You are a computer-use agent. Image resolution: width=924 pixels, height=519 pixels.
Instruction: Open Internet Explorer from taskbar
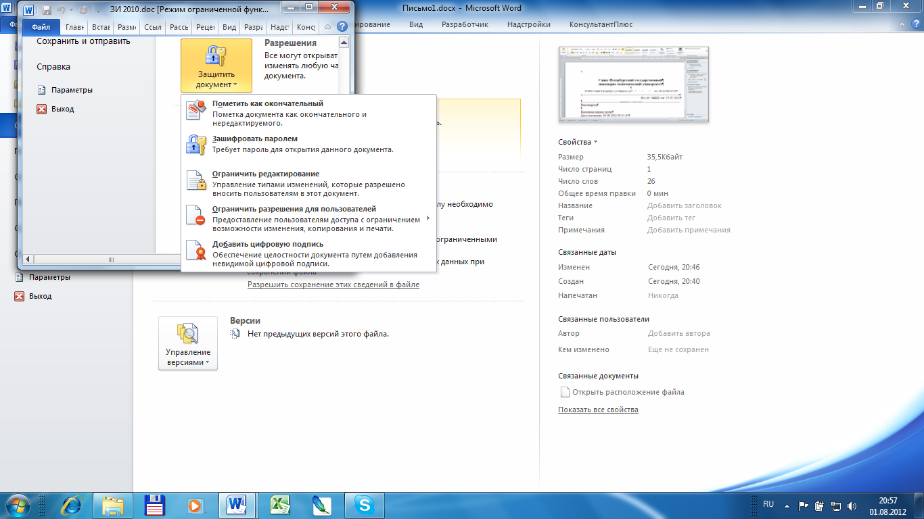(x=72, y=505)
